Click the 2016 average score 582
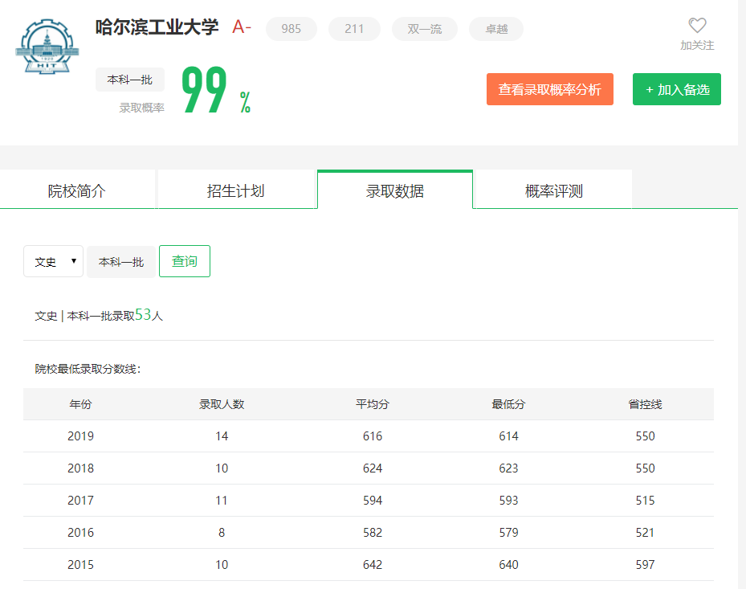 [x=373, y=532]
